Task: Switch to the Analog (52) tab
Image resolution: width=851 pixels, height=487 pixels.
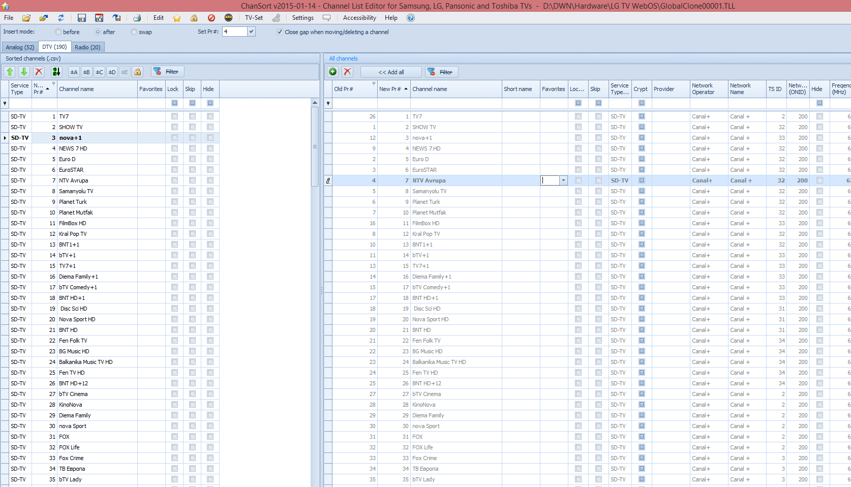Action: coord(20,47)
